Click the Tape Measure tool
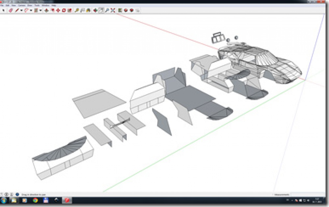 coord(77,10)
